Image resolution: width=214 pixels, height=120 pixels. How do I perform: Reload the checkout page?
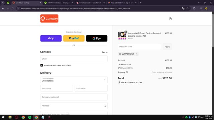pos(13,8)
